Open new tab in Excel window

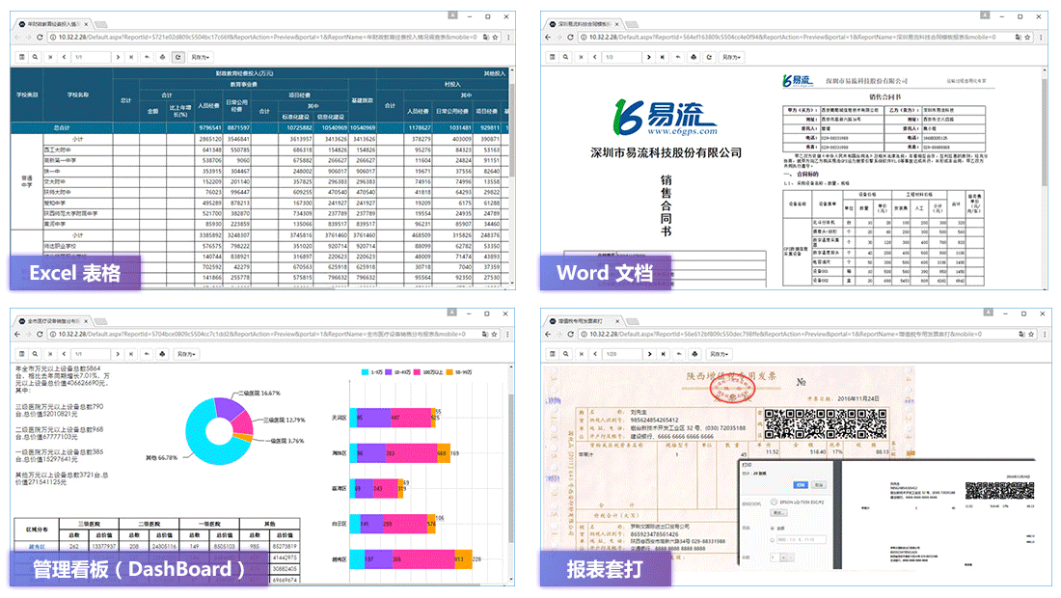[100, 24]
